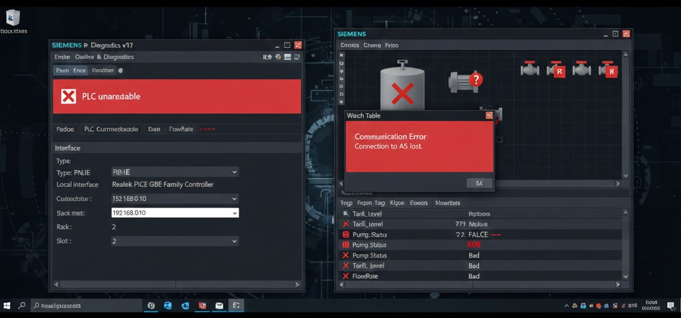Open the Enite menu in Diagnostics window
Image resolution: width=681 pixels, height=318 pixels.
pyautogui.click(x=62, y=57)
